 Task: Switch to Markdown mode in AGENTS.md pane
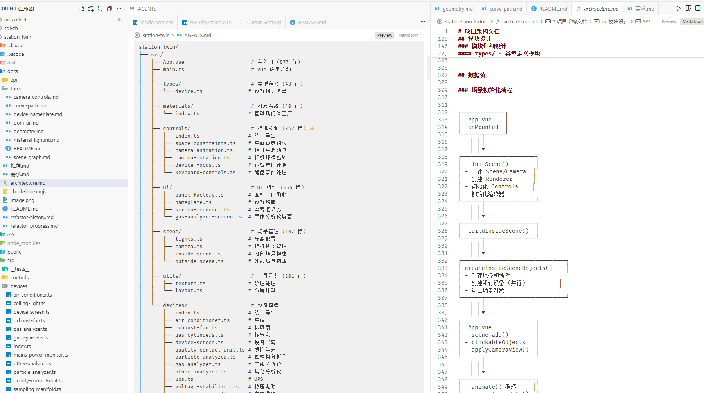tap(408, 35)
